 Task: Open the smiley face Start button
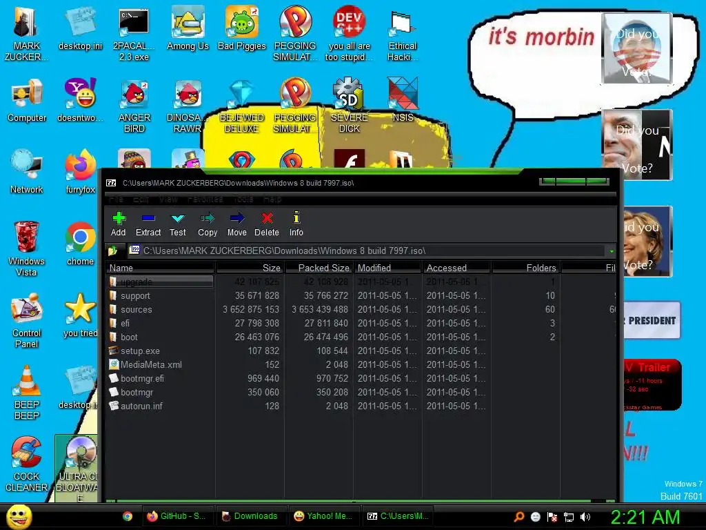tap(19, 516)
